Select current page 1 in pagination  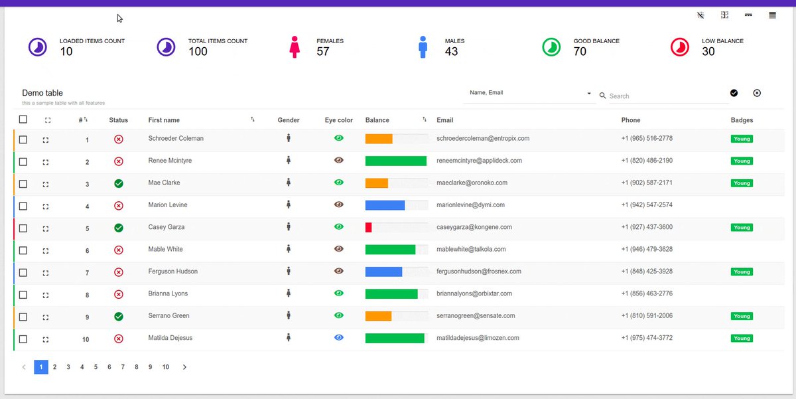tap(41, 367)
